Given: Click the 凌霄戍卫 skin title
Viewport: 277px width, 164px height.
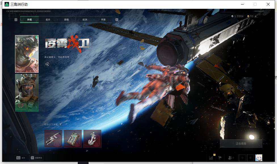Looking at the screenshot, I should tap(67, 43).
